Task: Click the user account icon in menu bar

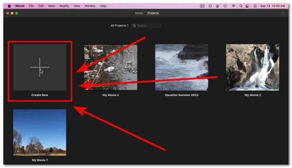Action: pos(218,6)
